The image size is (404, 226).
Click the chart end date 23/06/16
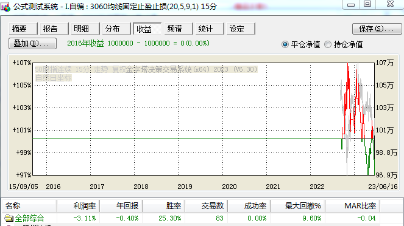tap(383, 187)
